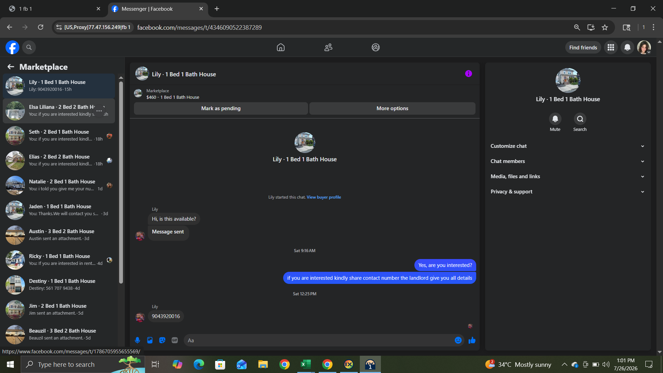Open Chrome's three-dot menu
Screen dimensions: 663x373
click(654, 27)
